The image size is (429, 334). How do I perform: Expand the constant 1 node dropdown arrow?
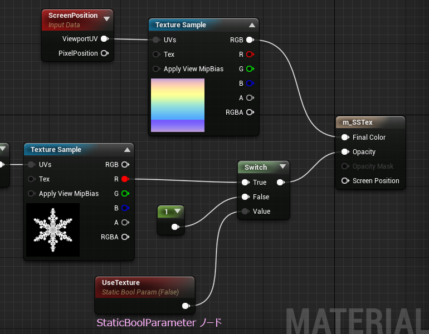(x=177, y=211)
